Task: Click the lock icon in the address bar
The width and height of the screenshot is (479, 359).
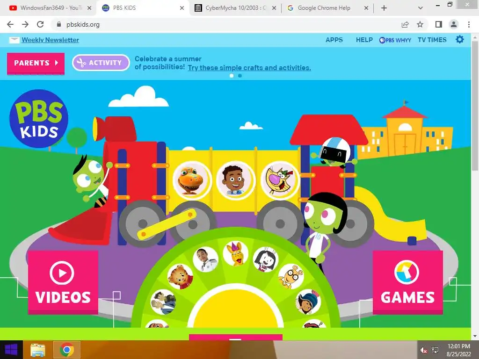Action: tap(59, 24)
